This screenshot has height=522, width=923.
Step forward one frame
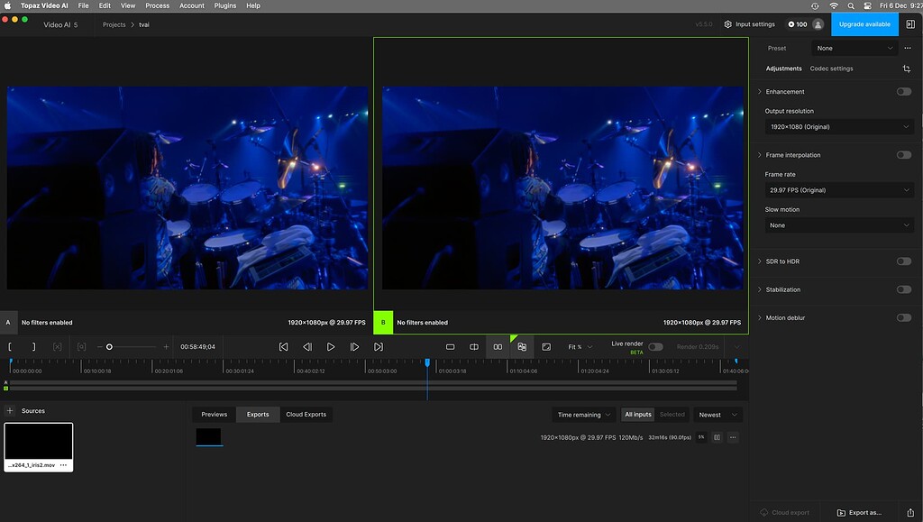click(x=354, y=346)
